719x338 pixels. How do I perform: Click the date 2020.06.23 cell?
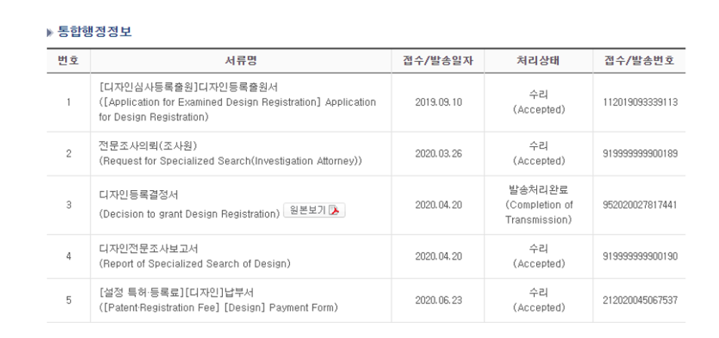pos(438,300)
